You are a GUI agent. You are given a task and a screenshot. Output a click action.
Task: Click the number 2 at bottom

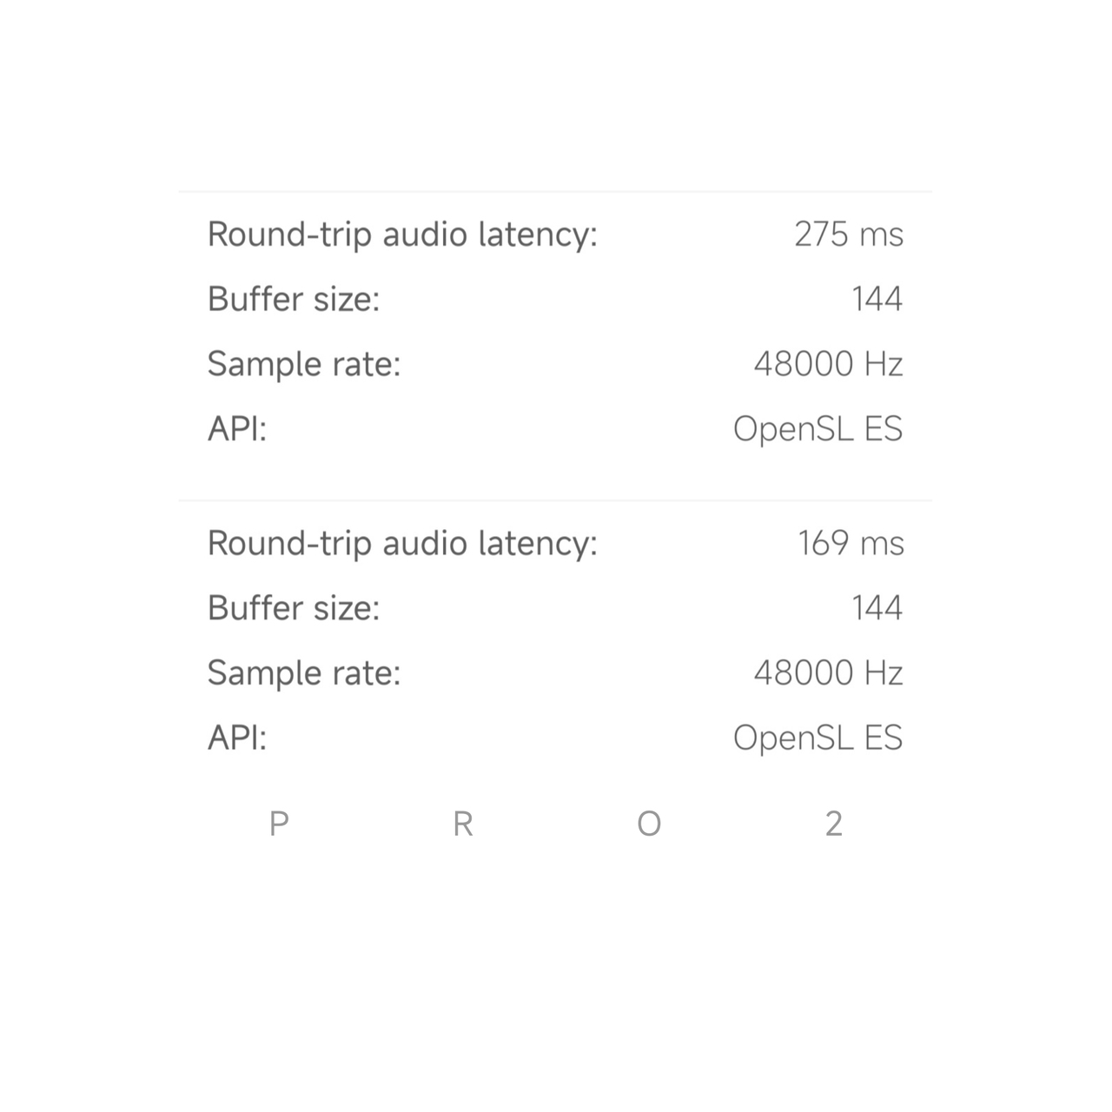click(834, 824)
